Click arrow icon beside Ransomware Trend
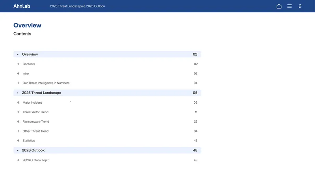315x177 pixels. tap(18, 121)
